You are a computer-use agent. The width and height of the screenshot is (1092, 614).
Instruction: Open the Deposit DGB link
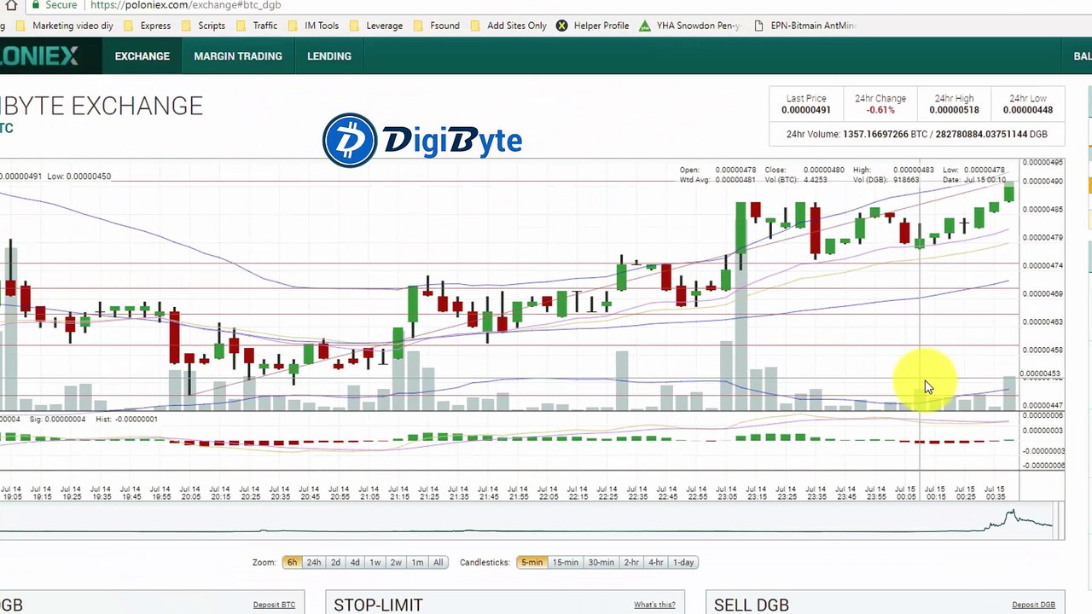[x=1033, y=605]
